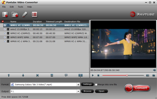The height and width of the screenshot is (99, 157).
Task: Open the red task list icon
Action: click(x=35, y=14)
